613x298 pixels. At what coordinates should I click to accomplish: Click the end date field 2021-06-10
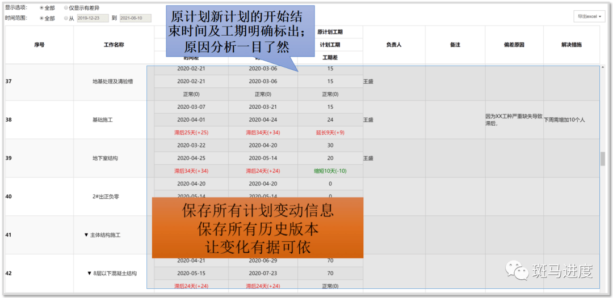135,18
